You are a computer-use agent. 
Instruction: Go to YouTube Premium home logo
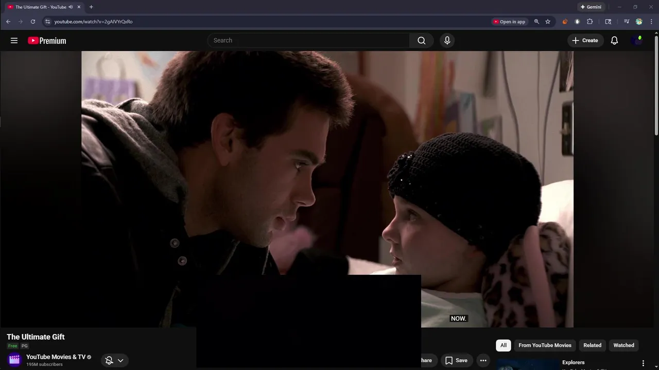[47, 41]
